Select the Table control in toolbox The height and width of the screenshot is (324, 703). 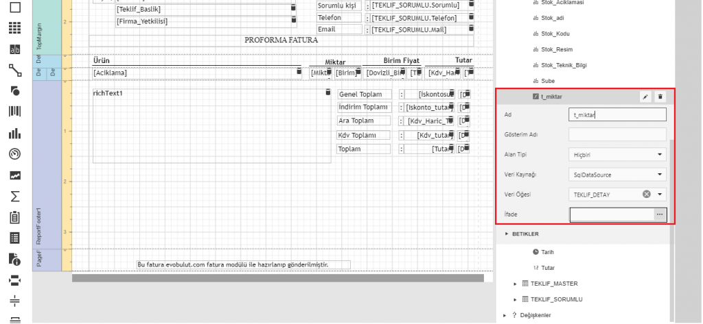[x=14, y=29]
